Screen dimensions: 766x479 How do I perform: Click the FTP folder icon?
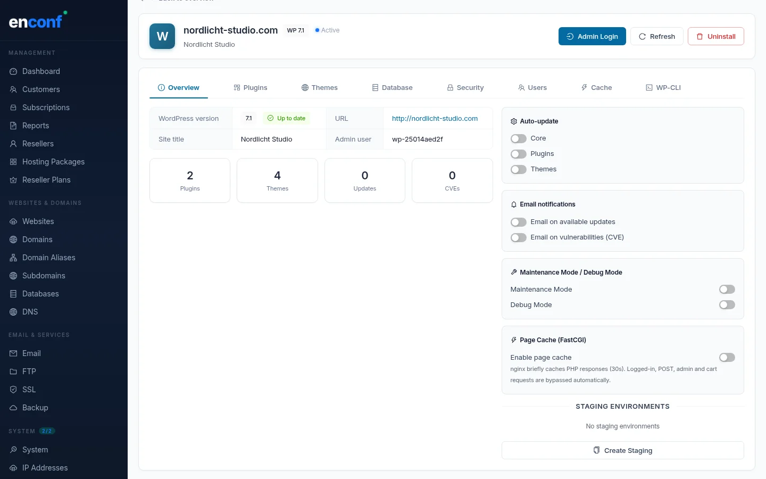[13, 371]
